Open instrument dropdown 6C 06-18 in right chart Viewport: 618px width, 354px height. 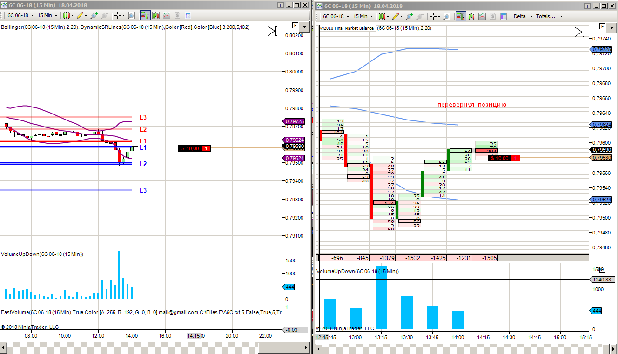pyautogui.click(x=336, y=16)
